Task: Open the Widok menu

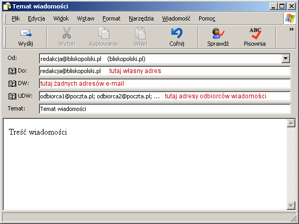Action: point(61,18)
